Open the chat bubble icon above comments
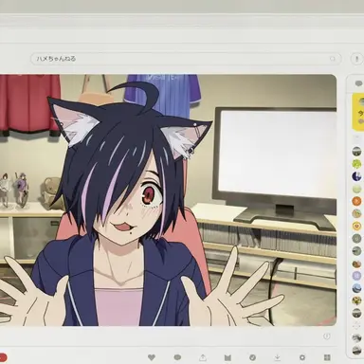The height and width of the screenshot is (364, 364). coord(358,83)
